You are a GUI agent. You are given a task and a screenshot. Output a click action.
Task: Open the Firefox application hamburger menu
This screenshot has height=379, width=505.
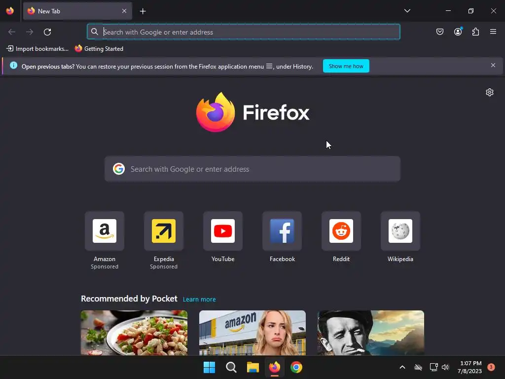click(x=493, y=32)
